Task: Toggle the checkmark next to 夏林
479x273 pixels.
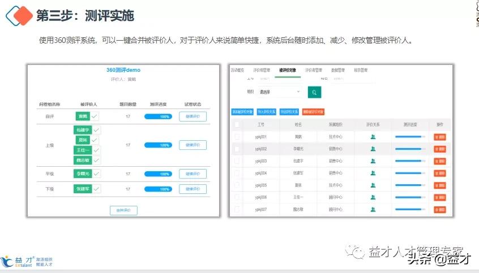Action: click(x=95, y=140)
